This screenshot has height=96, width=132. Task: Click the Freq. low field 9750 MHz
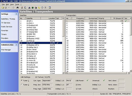(x=47, y=85)
